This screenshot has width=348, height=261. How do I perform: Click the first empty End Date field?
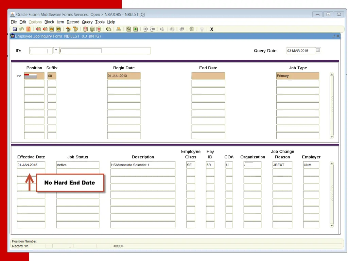coord(208,76)
